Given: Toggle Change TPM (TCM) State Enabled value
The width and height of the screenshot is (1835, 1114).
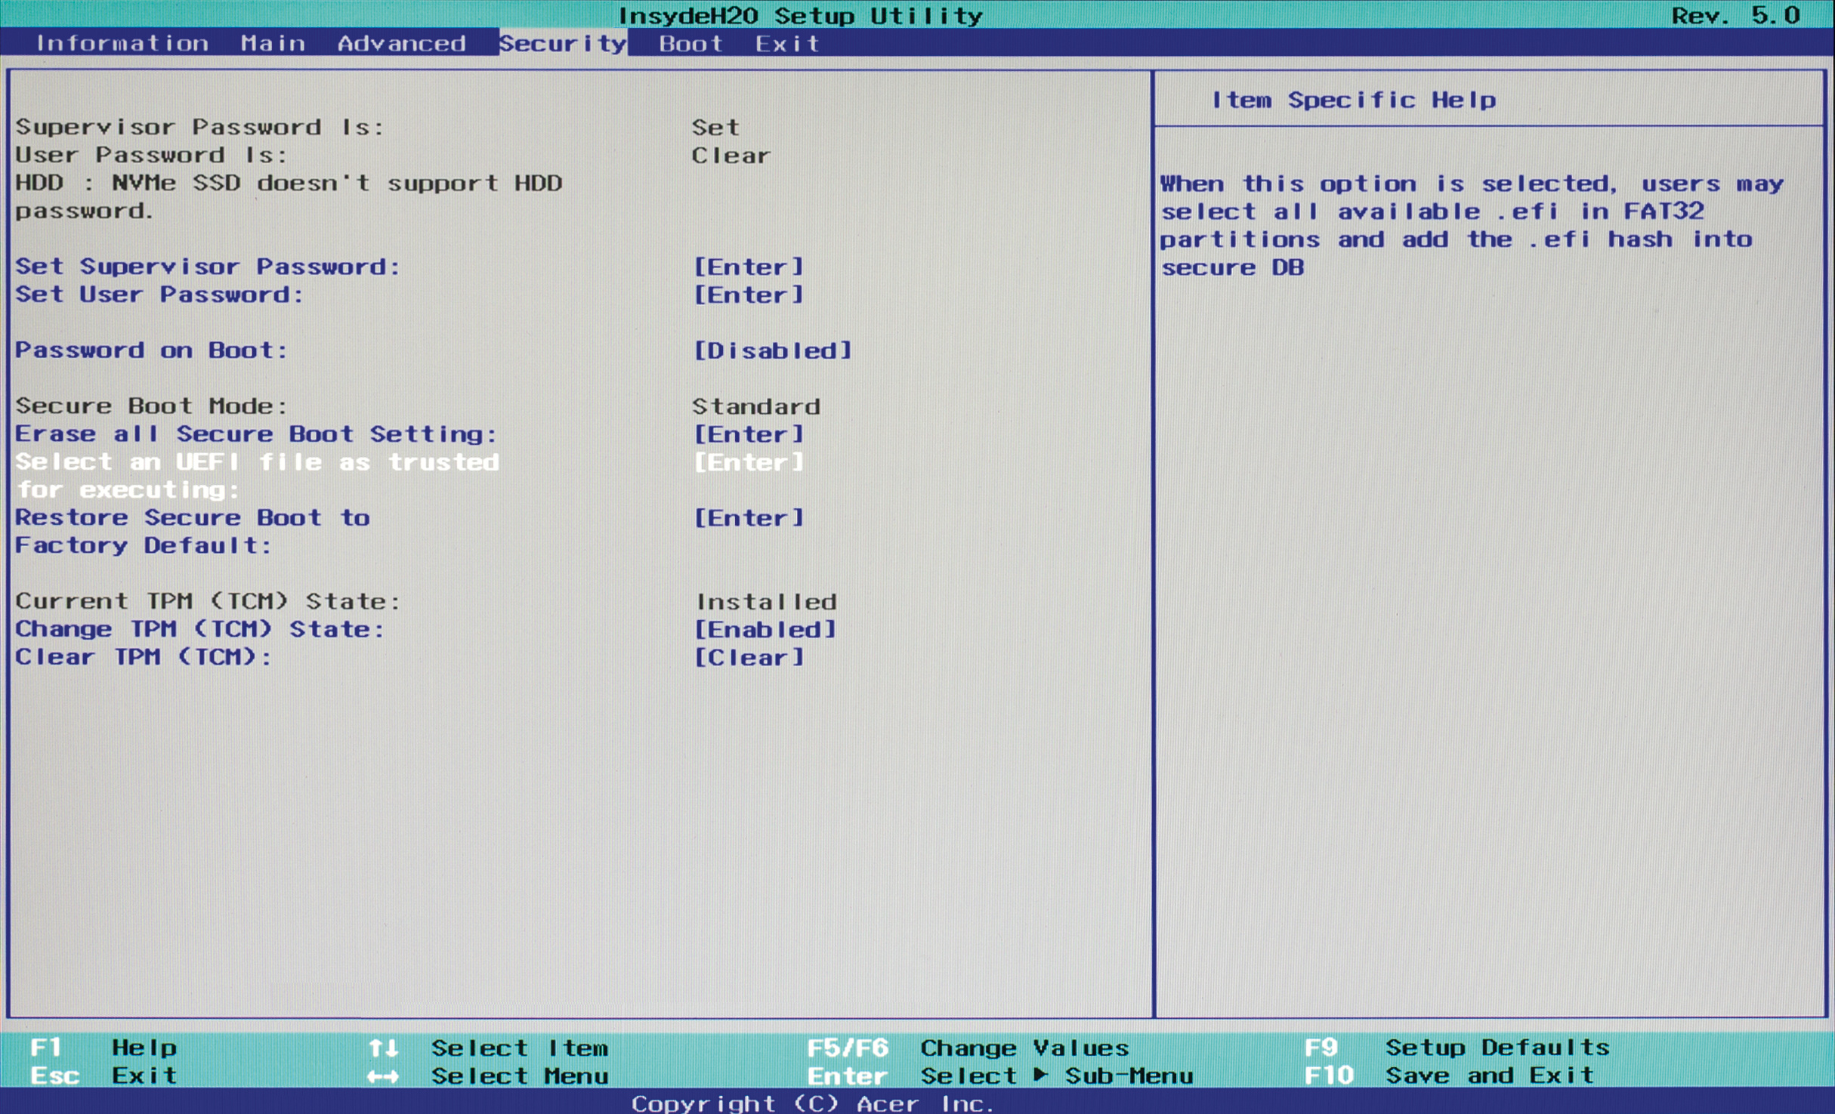Looking at the screenshot, I should [765, 629].
